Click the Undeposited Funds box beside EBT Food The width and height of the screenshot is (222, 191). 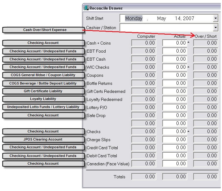pos(43,51)
